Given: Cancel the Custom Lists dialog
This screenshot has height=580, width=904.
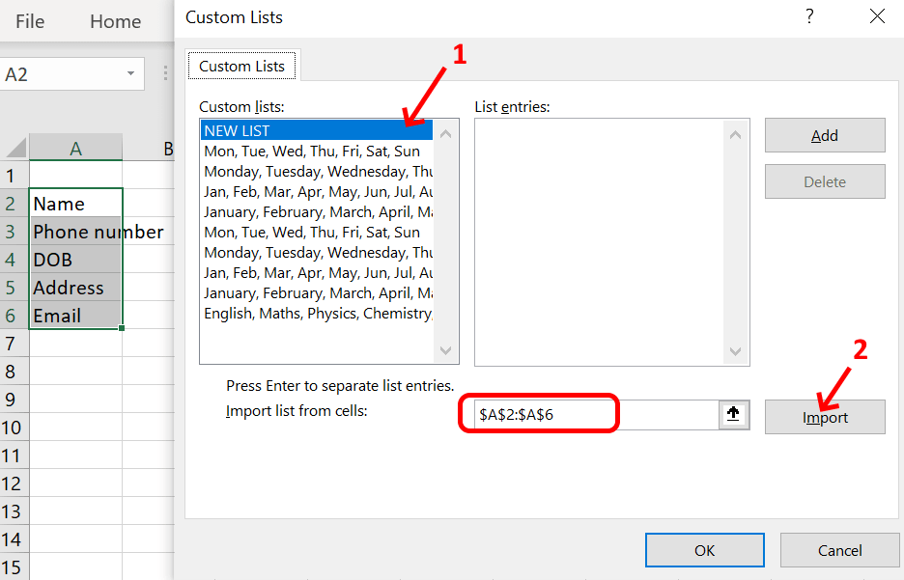Looking at the screenshot, I should 839,550.
